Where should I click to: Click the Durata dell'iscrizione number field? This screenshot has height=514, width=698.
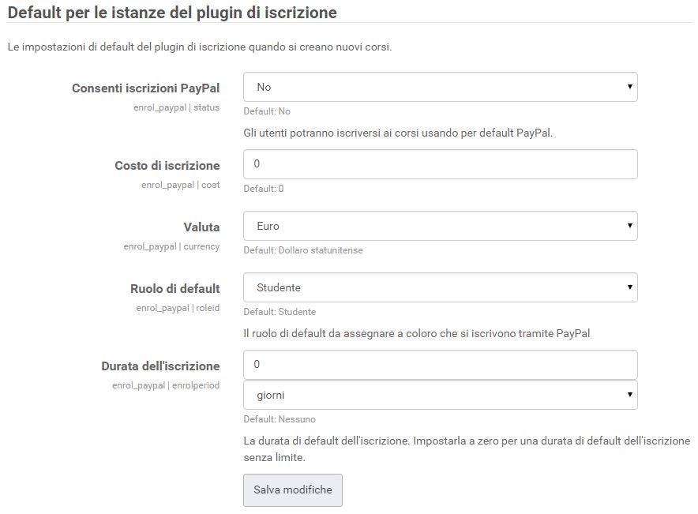(x=441, y=365)
